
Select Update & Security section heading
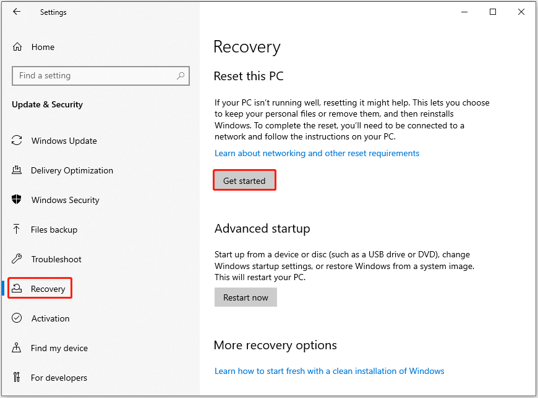click(47, 104)
